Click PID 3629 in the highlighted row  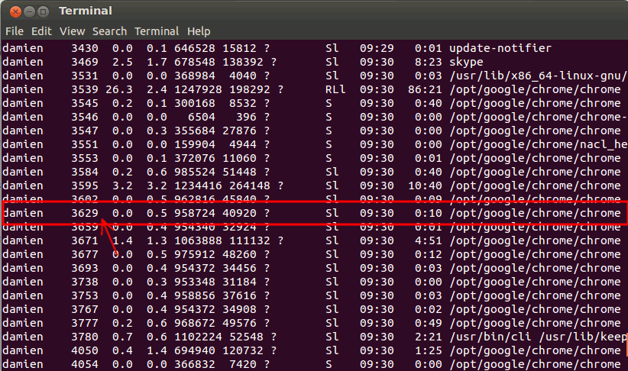85,213
